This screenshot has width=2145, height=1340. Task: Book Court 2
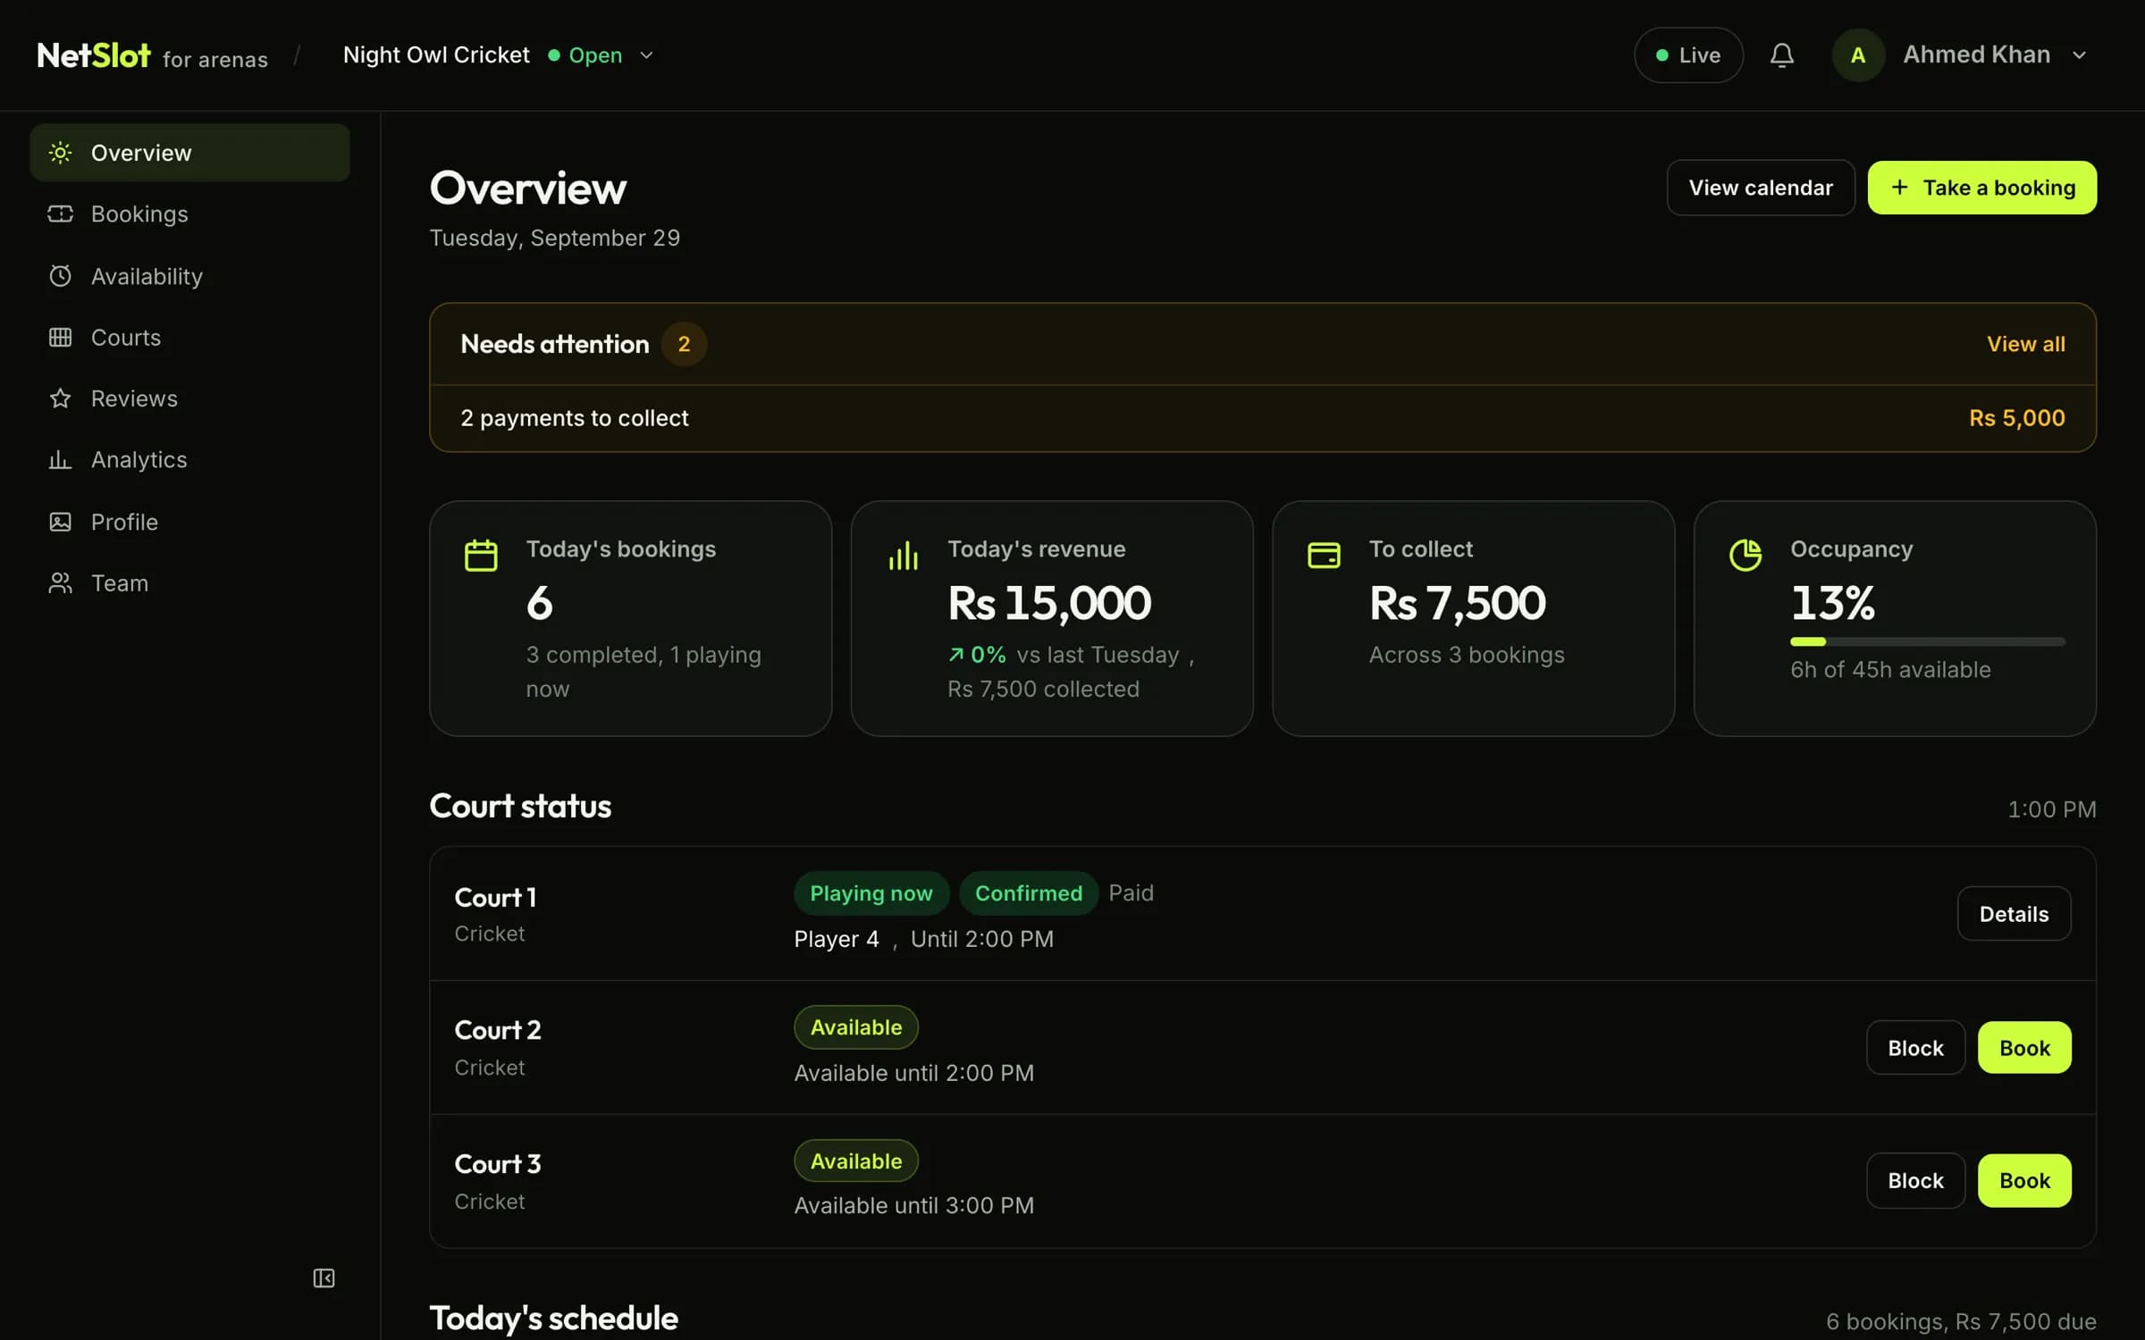[2024, 1048]
